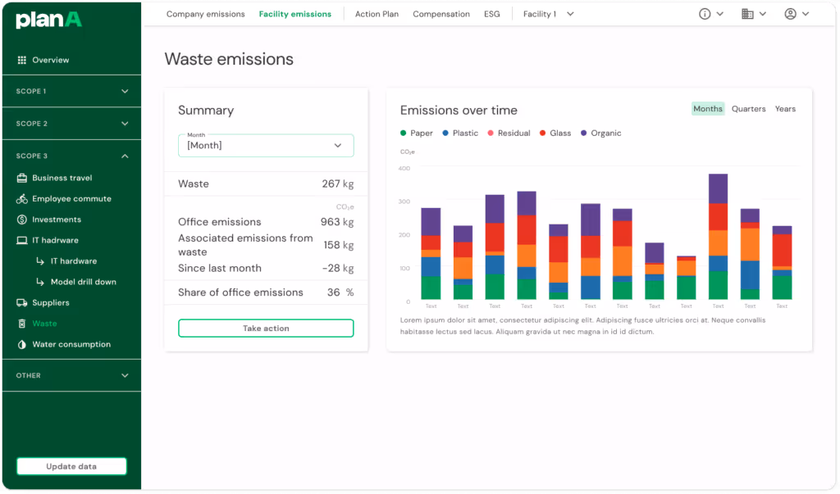Image resolution: width=840 pixels, height=494 pixels.
Task: Click the 158 kg associated emissions value
Action: tap(339, 245)
